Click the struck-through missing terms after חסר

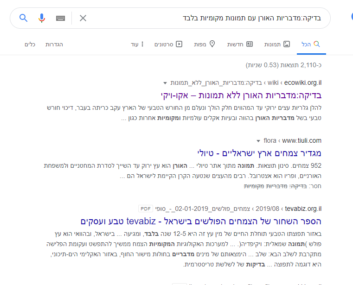point(276,186)
